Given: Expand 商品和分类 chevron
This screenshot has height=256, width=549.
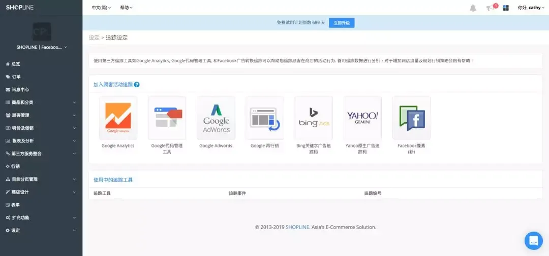Looking at the screenshot, I should [74, 102].
